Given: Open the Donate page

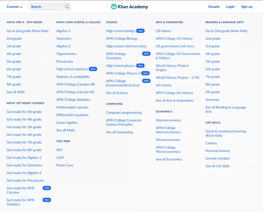Looking at the screenshot, I should click(x=214, y=7).
